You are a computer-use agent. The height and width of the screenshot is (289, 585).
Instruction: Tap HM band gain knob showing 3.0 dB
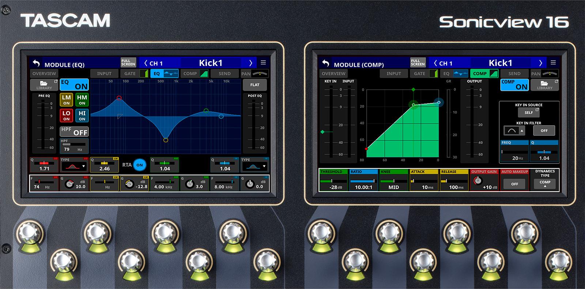(x=189, y=184)
